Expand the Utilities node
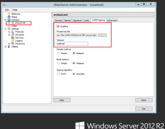 tap(5, 47)
